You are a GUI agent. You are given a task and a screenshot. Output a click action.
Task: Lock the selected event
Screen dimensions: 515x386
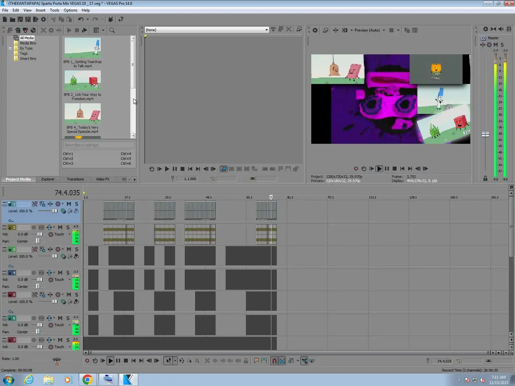246,361
